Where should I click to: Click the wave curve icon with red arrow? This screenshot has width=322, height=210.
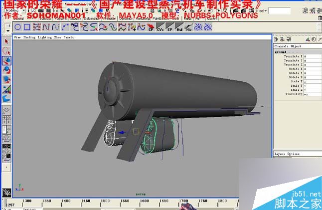click(103, 27)
